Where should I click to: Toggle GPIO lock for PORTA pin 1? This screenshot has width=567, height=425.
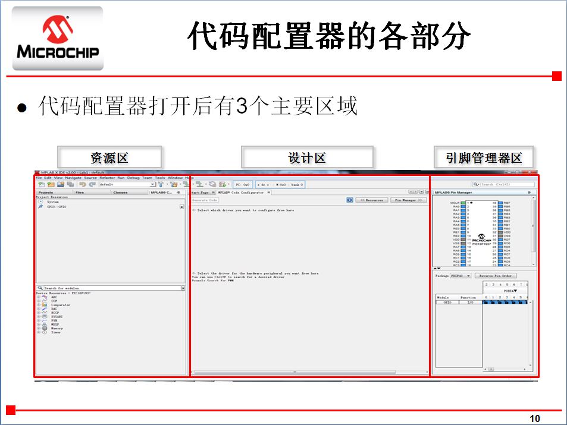click(493, 303)
